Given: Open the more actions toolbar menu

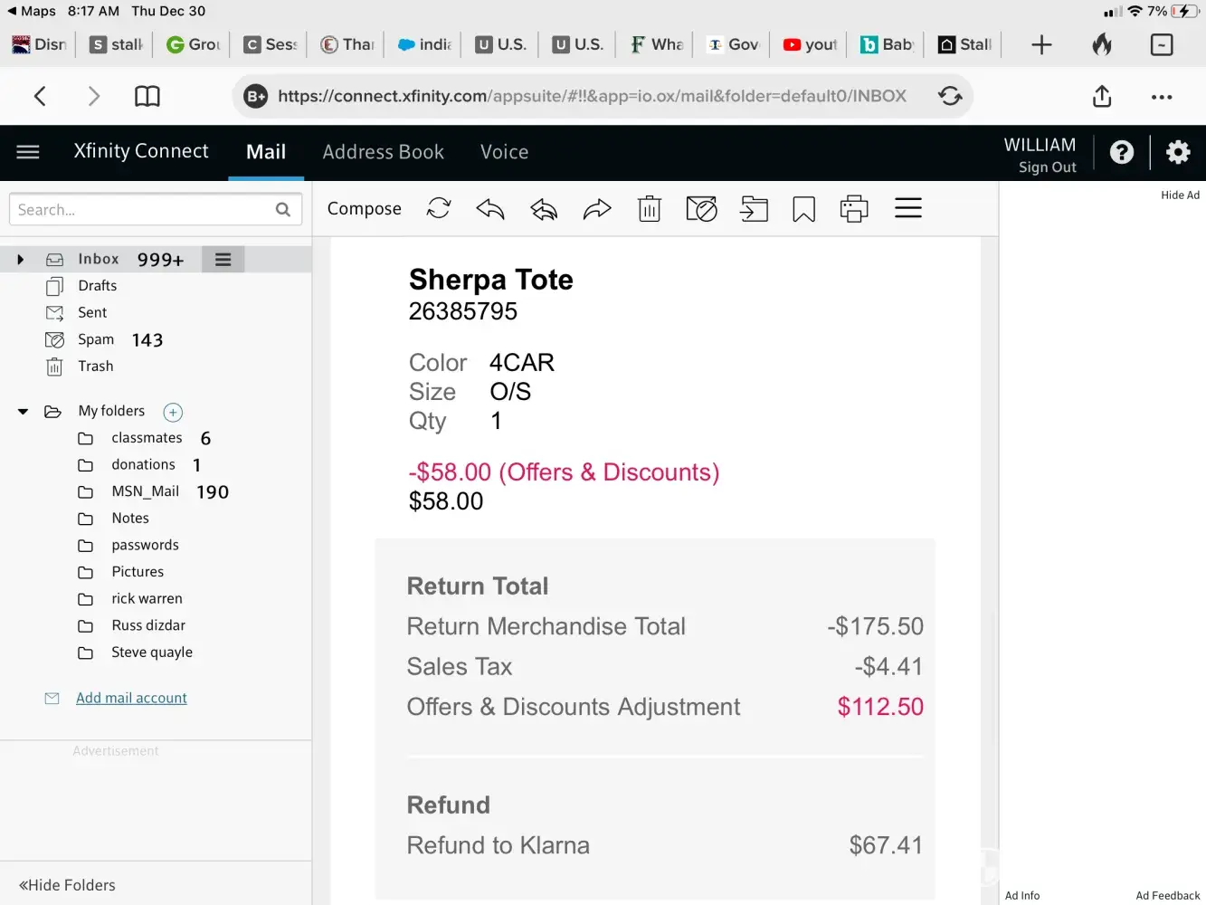Looking at the screenshot, I should (x=907, y=209).
